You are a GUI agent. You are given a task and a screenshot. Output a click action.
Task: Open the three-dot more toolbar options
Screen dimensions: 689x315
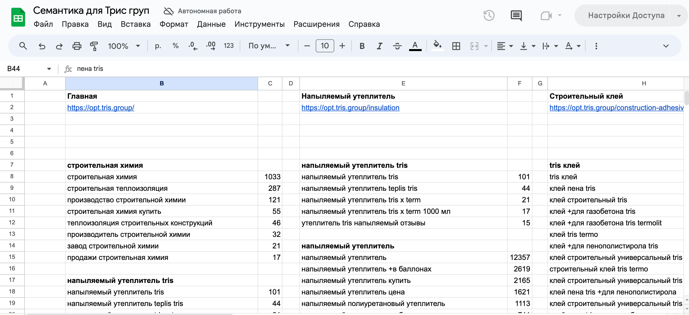[596, 46]
